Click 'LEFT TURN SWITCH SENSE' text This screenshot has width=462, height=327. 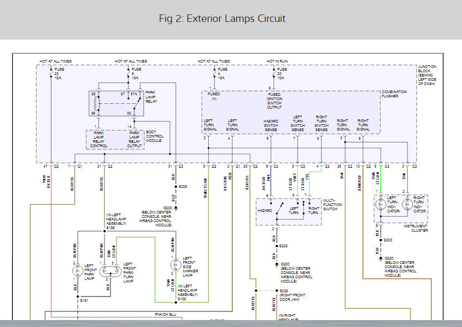click(298, 124)
